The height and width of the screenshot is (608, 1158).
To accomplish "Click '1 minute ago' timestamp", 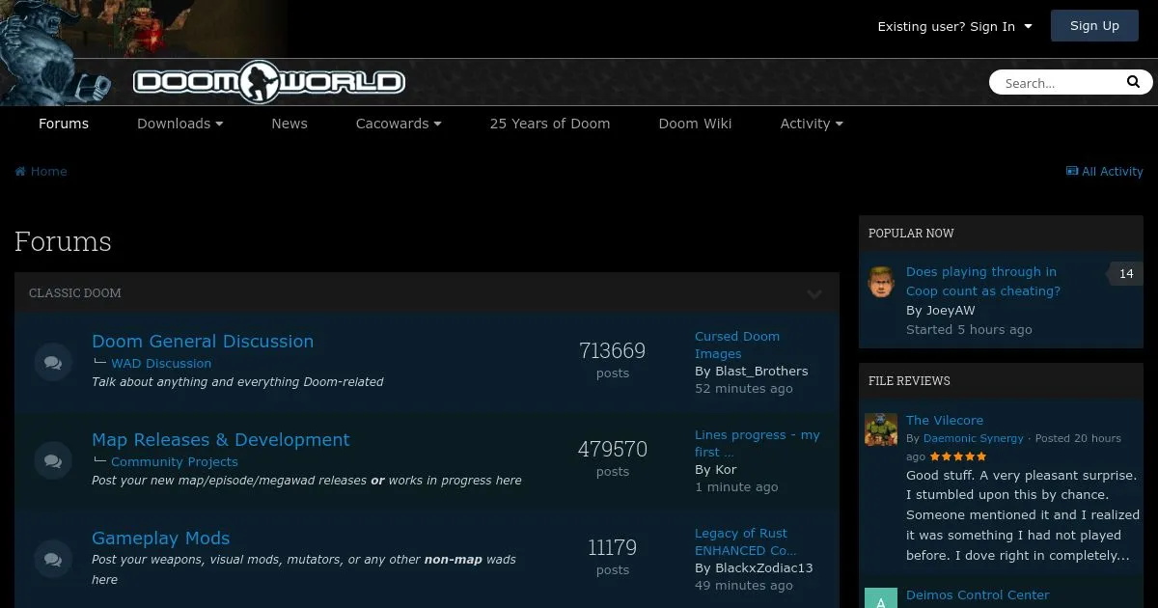I will point(736,487).
